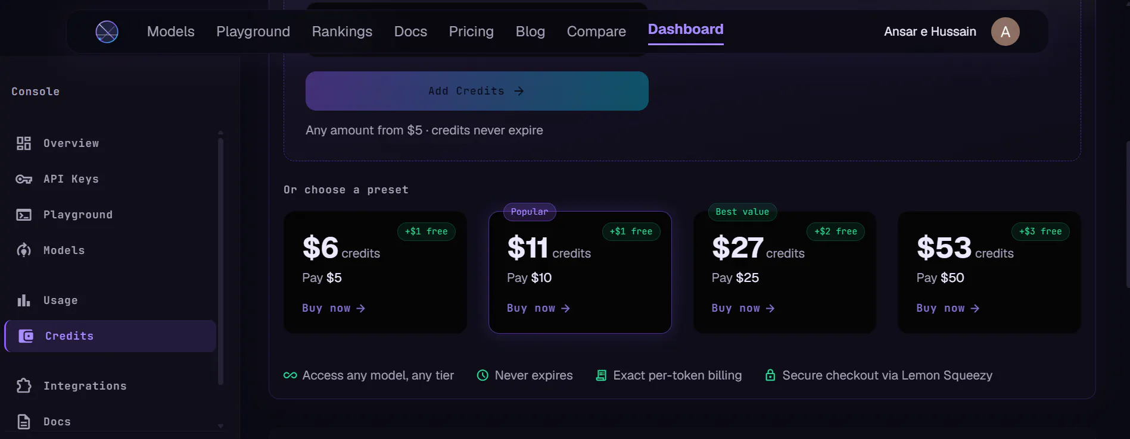1130x439 pixels.
Task: Buy now the $27 credits preset
Action: click(x=743, y=308)
